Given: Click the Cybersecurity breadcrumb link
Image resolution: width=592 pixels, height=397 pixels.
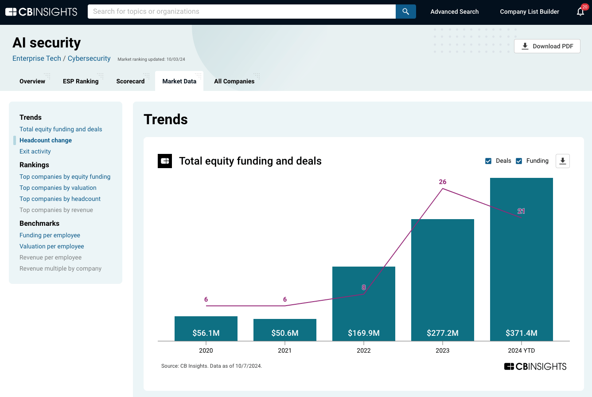Looking at the screenshot, I should [x=89, y=58].
